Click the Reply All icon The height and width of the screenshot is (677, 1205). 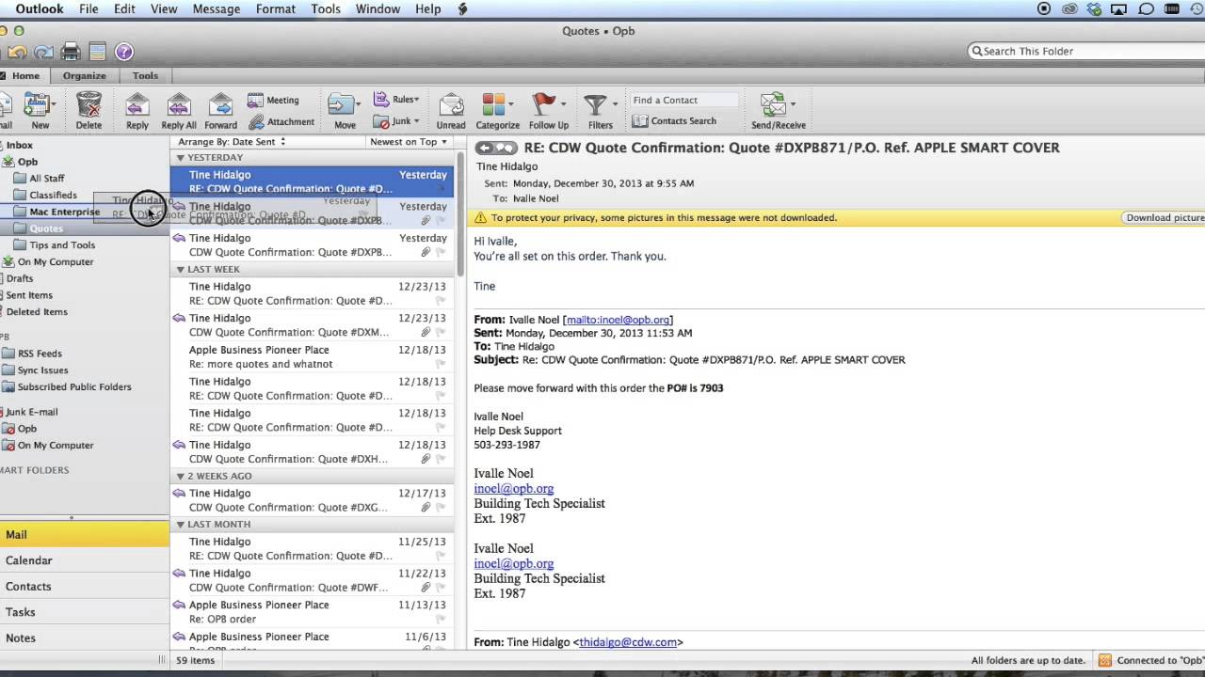click(179, 105)
